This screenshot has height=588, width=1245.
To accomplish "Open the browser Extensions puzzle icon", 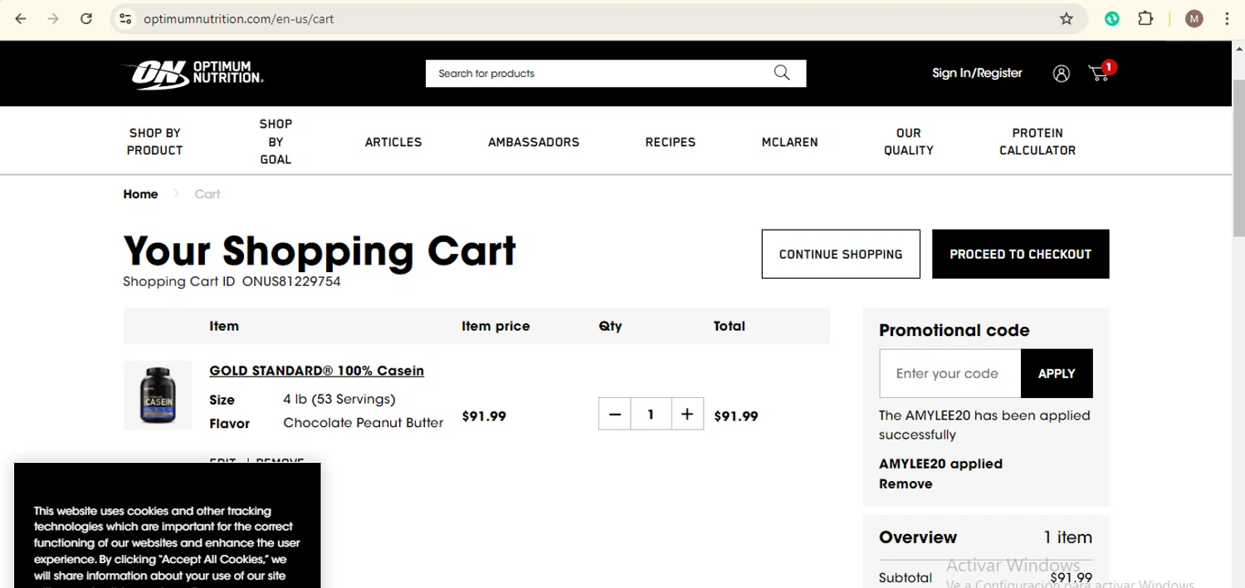I will 1145,19.
